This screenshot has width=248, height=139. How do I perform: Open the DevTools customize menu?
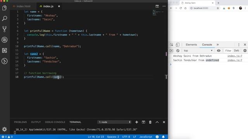(x=239, y=45)
